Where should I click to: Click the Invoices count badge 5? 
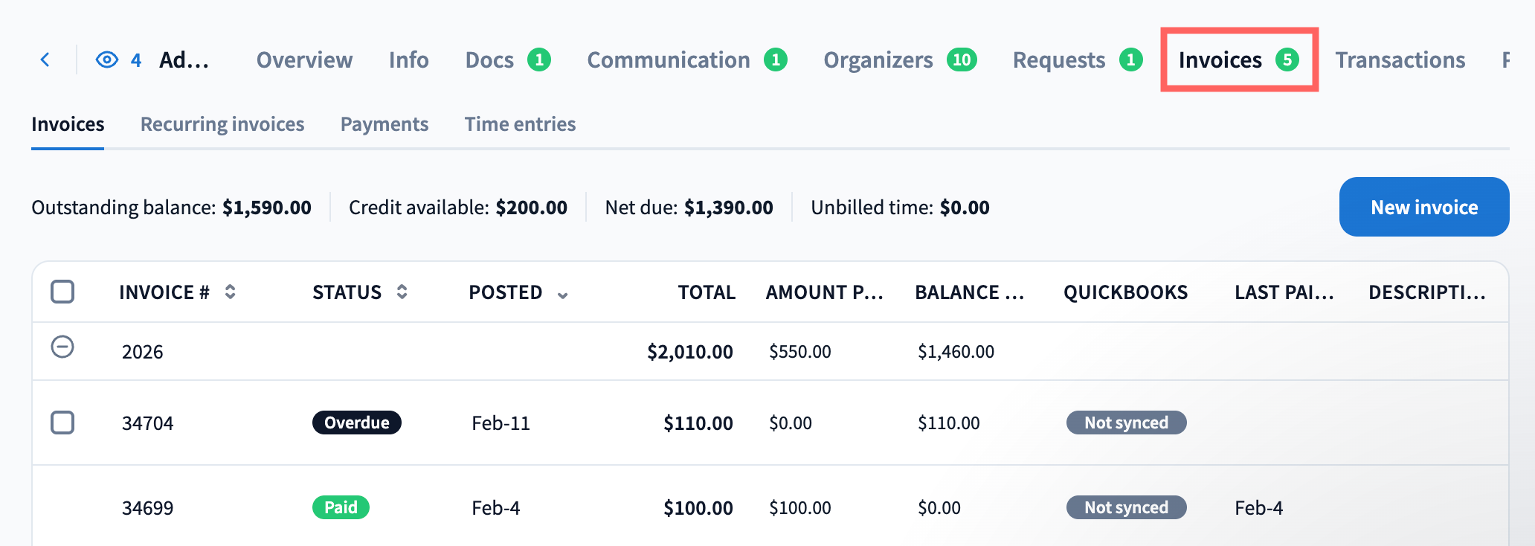click(x=1287, y=60)
